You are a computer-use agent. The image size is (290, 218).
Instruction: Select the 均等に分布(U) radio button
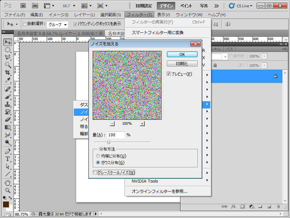coord(98,156)
